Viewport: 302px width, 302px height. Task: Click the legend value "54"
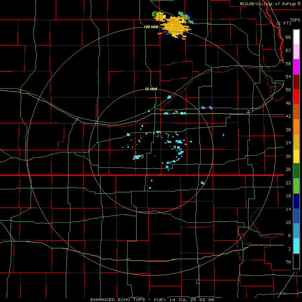pyautogui.click(x=288, y=77)
